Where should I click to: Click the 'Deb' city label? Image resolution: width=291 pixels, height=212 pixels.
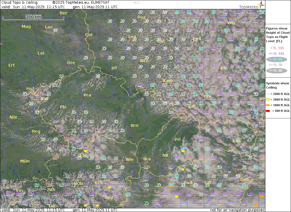tap(245, 179)
